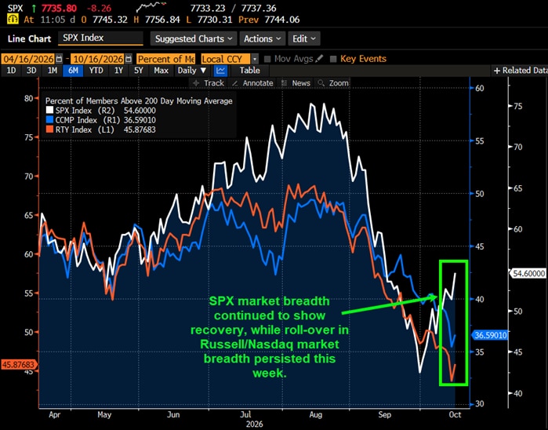Click the start date field 04/16/2026

pos(28,59)
